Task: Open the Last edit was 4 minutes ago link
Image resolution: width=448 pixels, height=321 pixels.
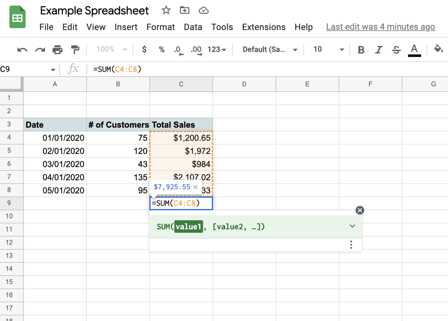Action: (x=380, y=27)
